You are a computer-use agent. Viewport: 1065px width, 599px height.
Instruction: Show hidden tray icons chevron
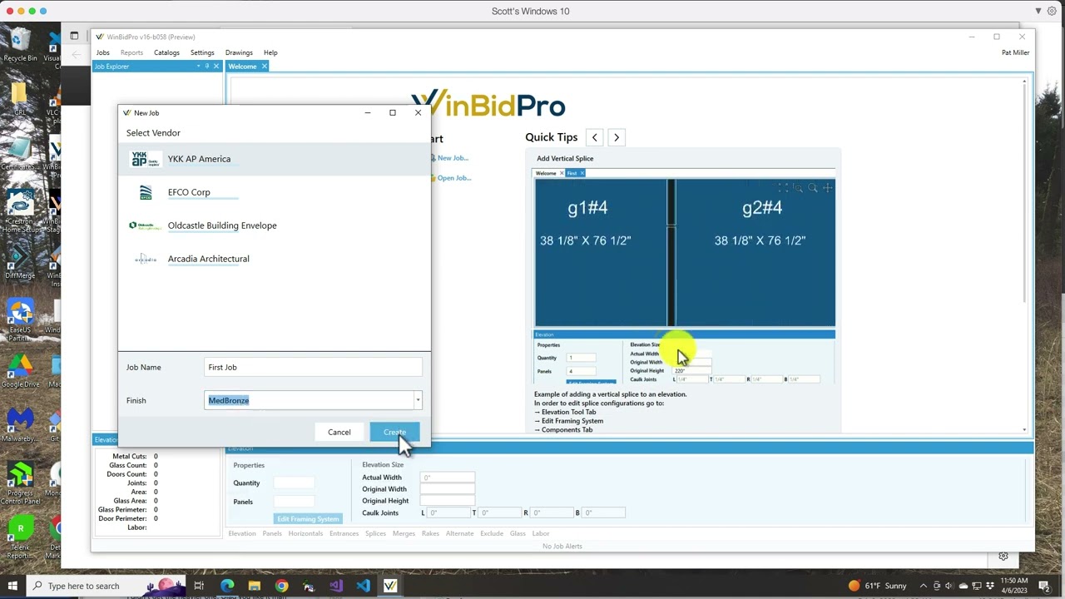(923, 586)
